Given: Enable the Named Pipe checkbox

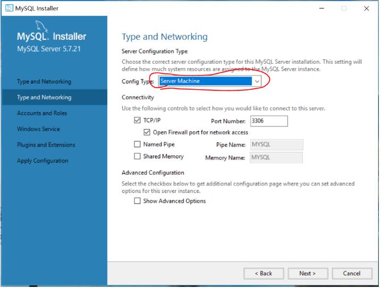Looking at the screenshot, I should (138, 144).
